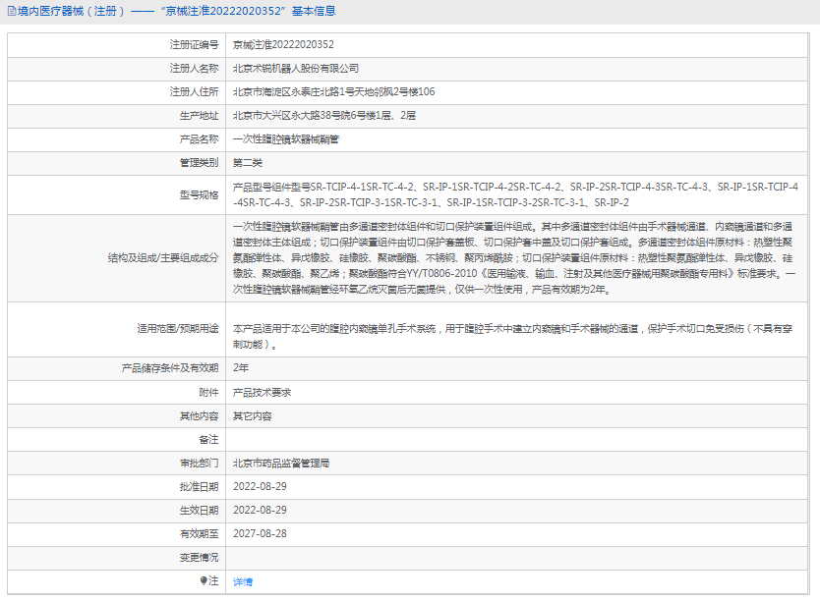This screenshot has width=820, height=602.
Task: Click approving department 北京市药品监督管理局
Action: pyautogui.click(x=281, y=464)
